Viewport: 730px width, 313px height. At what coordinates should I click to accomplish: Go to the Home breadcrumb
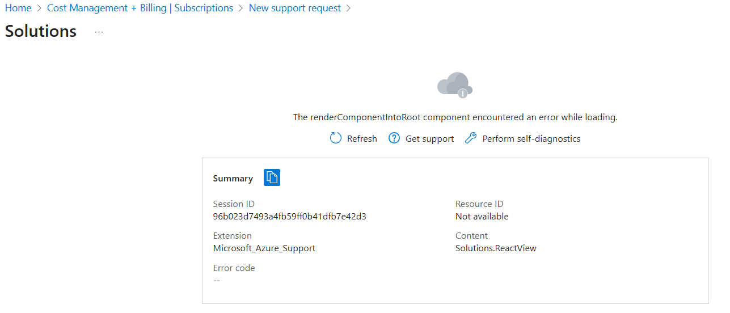point(18,8)
